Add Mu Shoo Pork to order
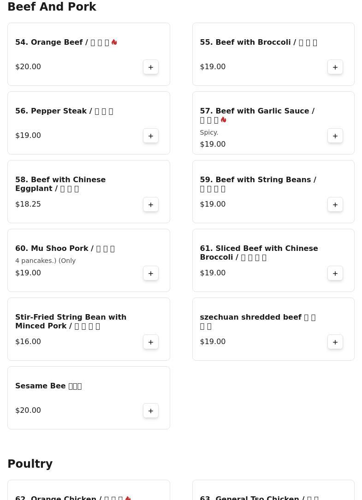This screenshot has width=362, height=500. (151, 273)
